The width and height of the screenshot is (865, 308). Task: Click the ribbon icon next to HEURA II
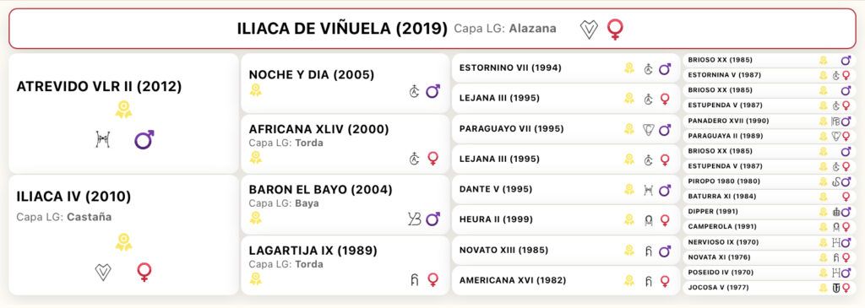click(x=628, y=220)
